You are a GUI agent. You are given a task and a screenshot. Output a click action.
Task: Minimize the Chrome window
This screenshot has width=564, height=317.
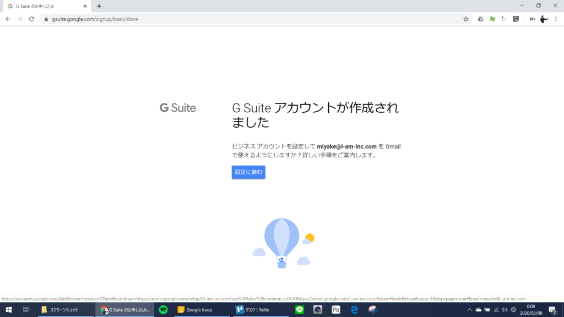tap(522, 6)
